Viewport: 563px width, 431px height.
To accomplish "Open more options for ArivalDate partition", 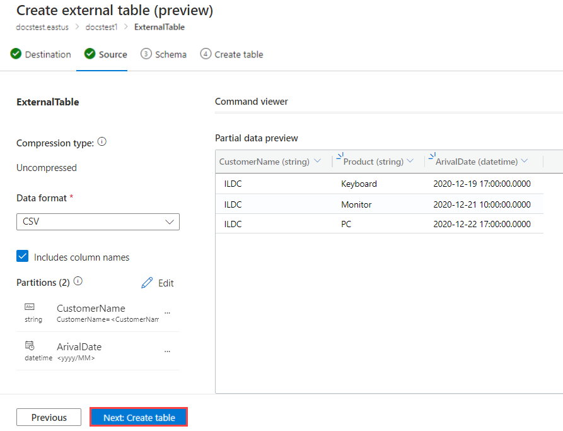I will click(x=168, y=351).
